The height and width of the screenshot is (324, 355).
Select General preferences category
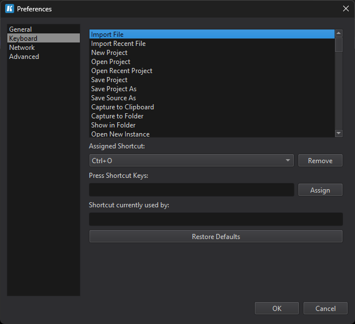click(x=20, y=29)
